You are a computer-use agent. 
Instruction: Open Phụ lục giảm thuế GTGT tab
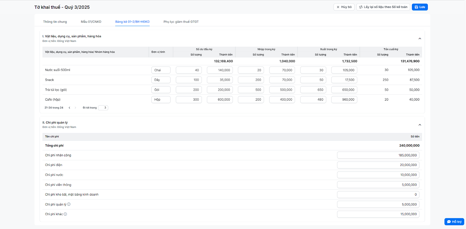click(181, 22)
